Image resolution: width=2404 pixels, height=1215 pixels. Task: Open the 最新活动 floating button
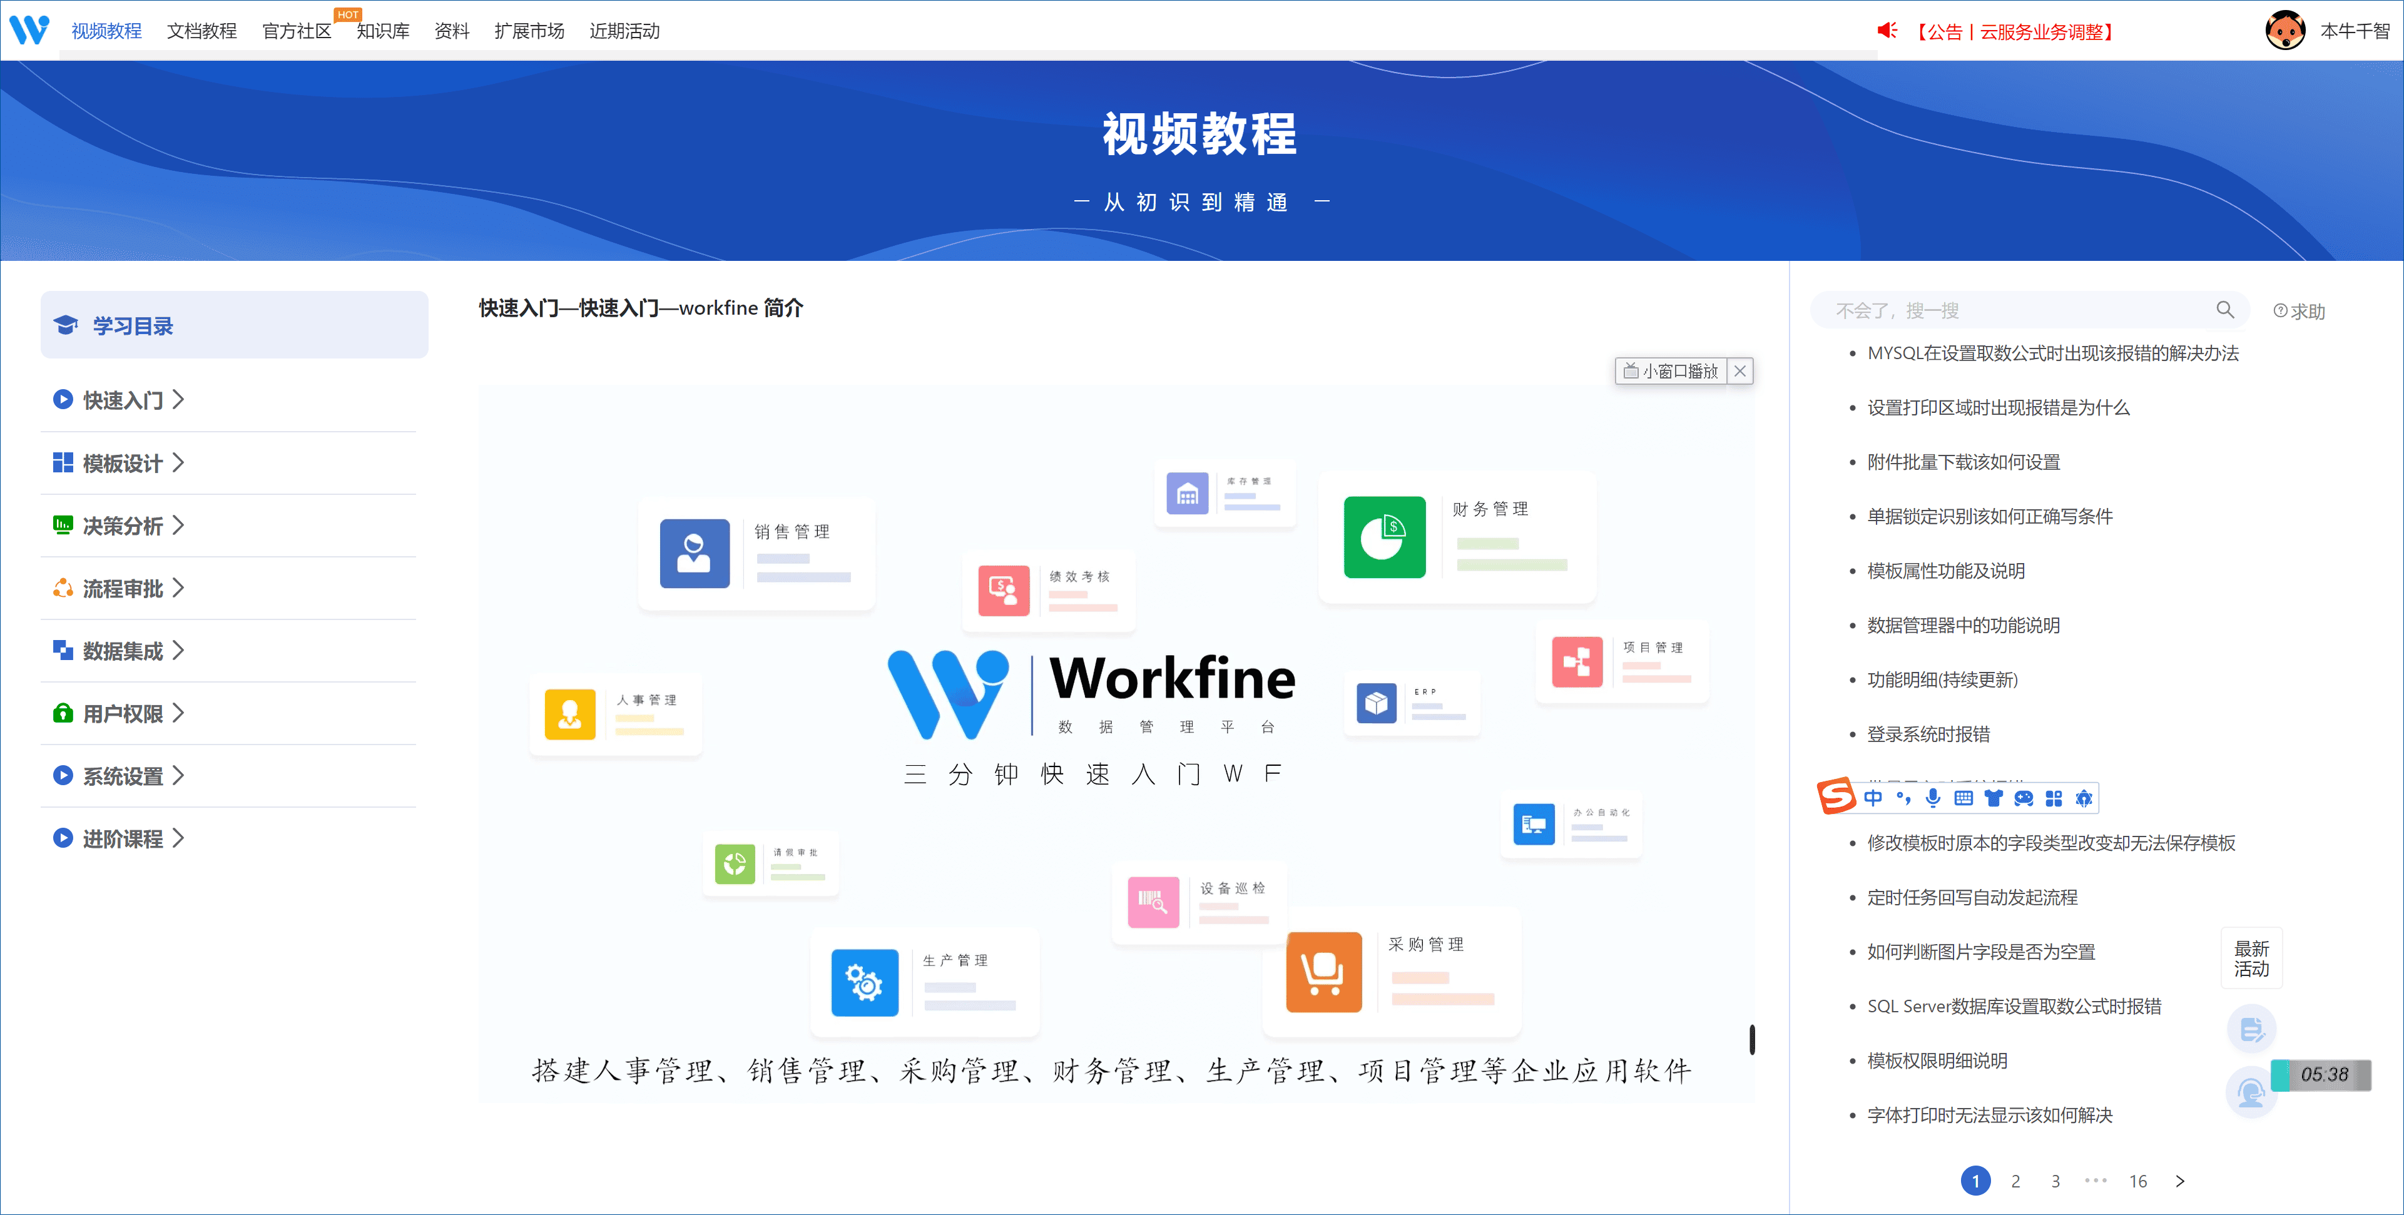(2251, 958)
